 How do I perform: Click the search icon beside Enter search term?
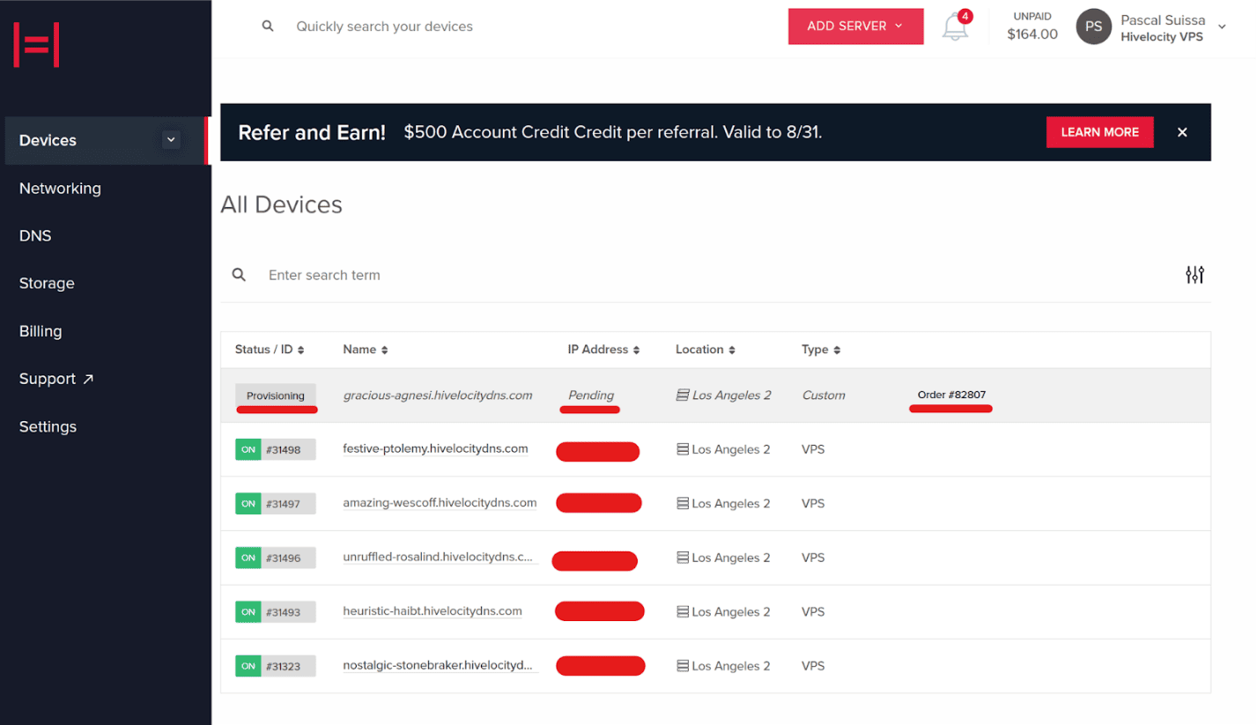(239, 275)
